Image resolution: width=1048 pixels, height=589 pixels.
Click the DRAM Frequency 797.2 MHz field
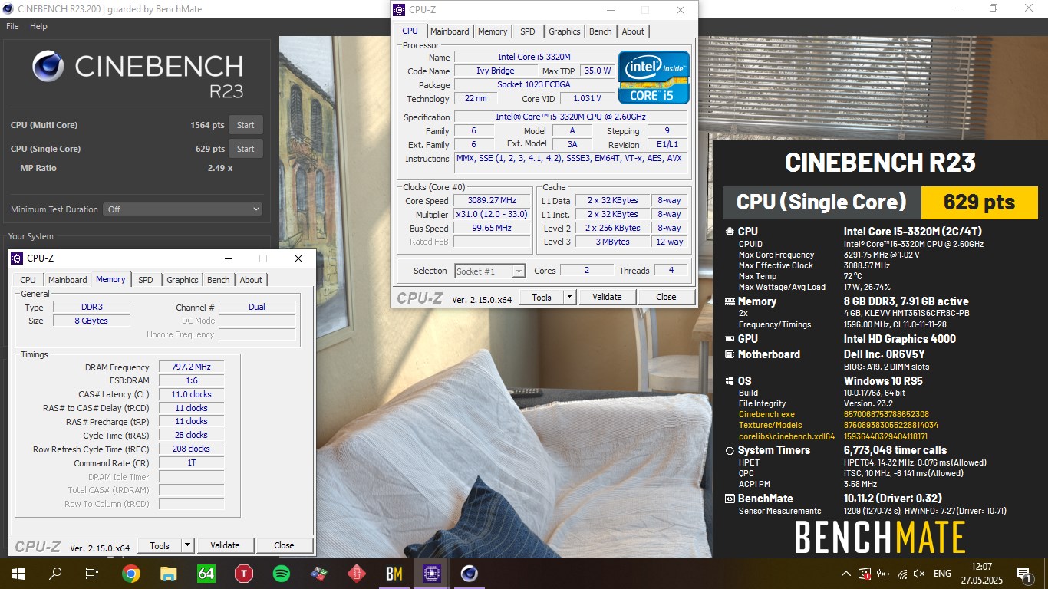pos(192,367)
